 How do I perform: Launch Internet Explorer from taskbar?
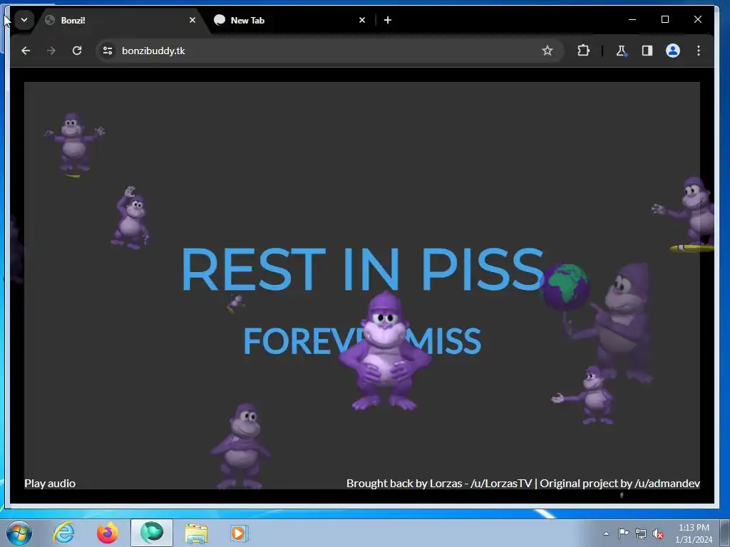(x=63, y=533)
